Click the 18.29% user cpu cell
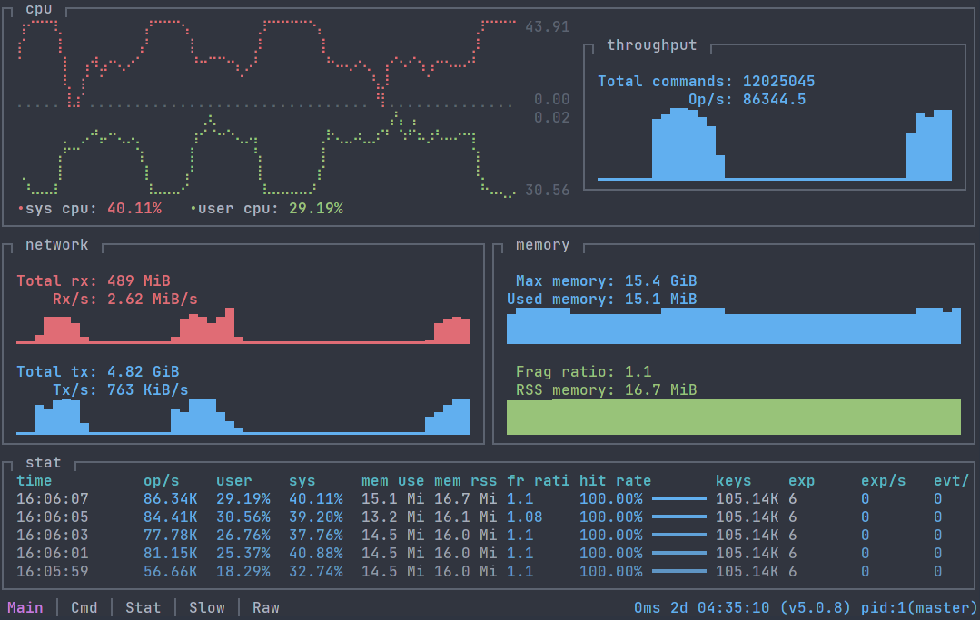 (243, 571)
